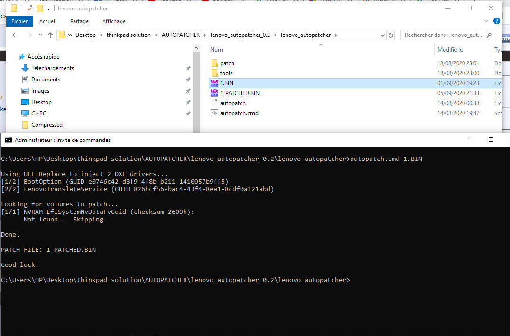Open the Fichier ribbon tab
The width and height of the screenshot is (510, 336).
19,21
